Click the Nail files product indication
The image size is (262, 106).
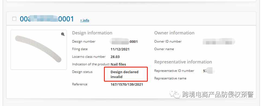118,64
